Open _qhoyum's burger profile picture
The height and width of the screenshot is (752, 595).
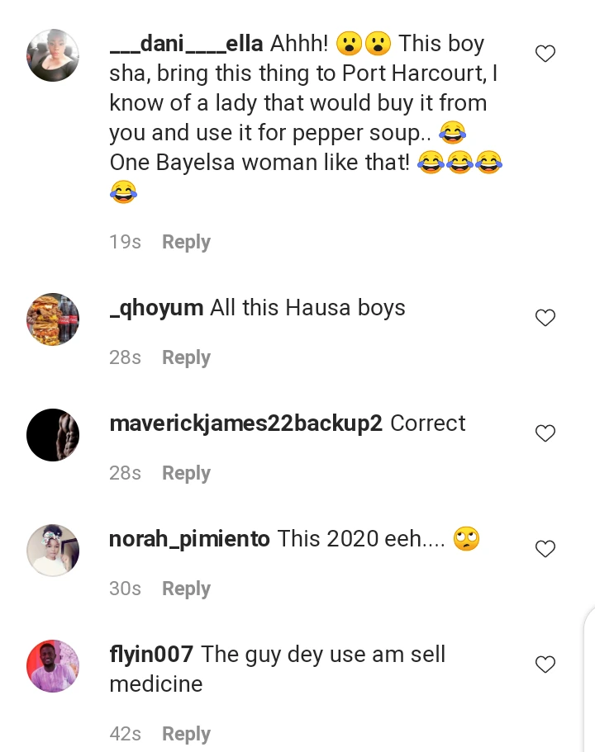pos(53,319)
